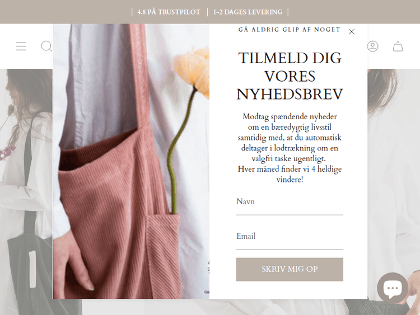Click the 4.8 PÅ TRUSTPILOT banner text
This screenshot has height=315, width=420.
point(169,12)
